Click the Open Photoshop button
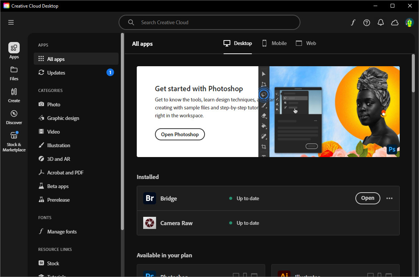 click(x=180, y=134)
